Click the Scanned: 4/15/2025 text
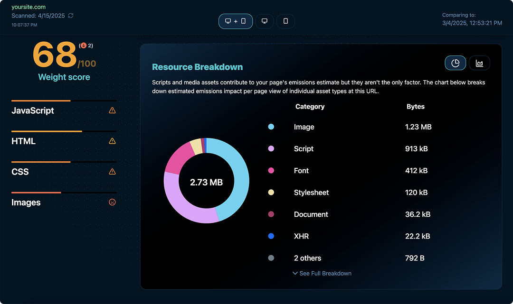The image size is (513, 304). tap(38, 16)
